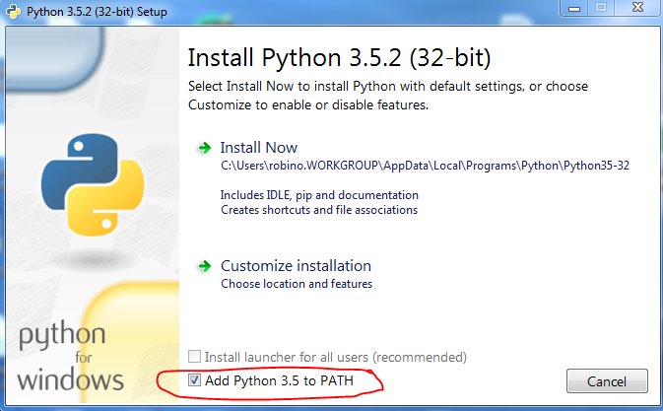This screenshot has height=411, width=663.
Task: Close the Python Setup window
Action: coord(637,8)
